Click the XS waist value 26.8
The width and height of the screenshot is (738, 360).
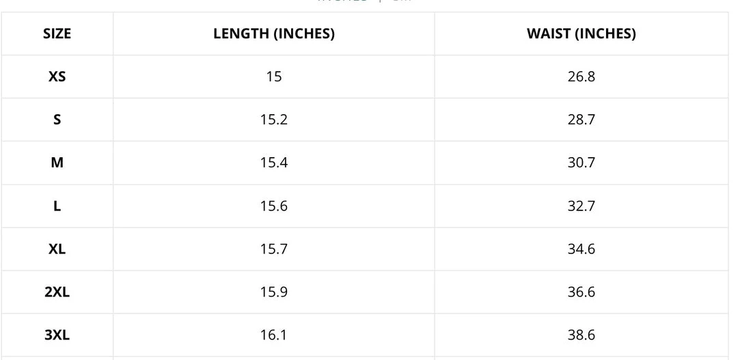[x=581, y=77]
